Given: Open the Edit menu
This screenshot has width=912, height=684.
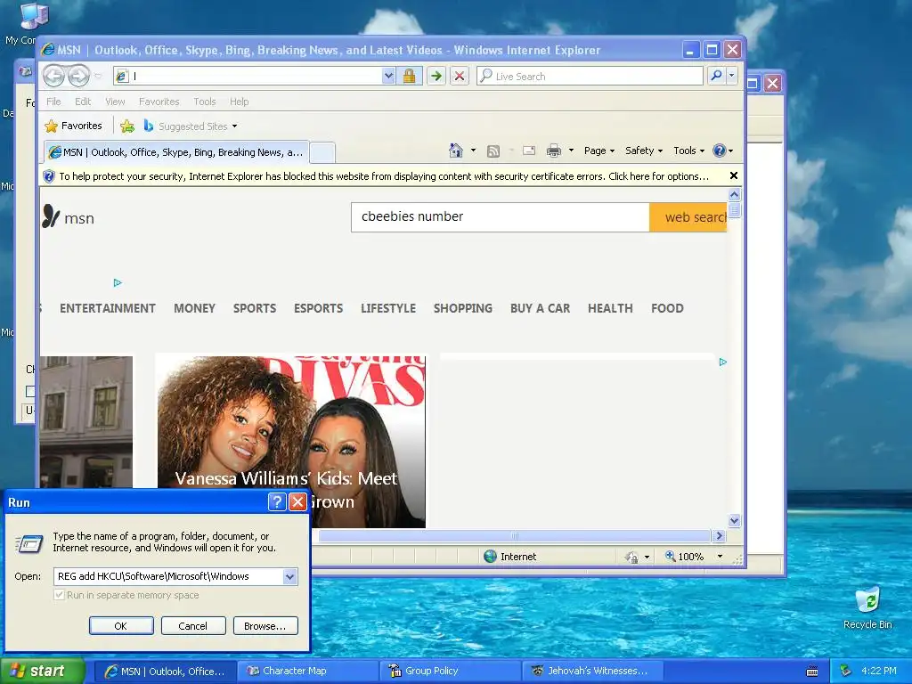Looking at the screenshot, I should [83, 102].
